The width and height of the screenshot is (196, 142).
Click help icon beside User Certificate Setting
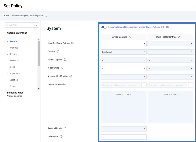click(x=72, y=43)
